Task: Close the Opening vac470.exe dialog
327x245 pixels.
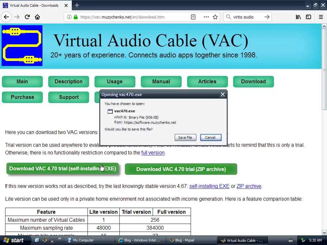Action: tap(223, 94)
